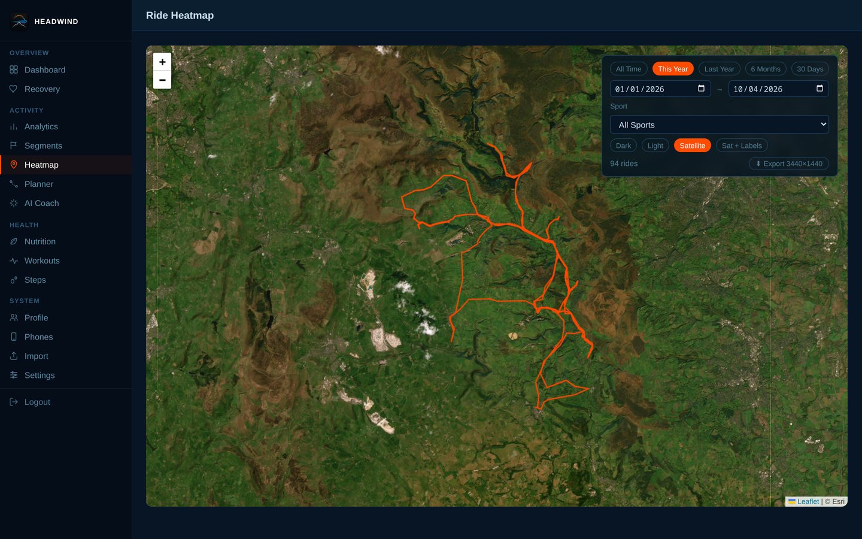
Task: Go to the Planner page
Action: (x=66, y=184)
